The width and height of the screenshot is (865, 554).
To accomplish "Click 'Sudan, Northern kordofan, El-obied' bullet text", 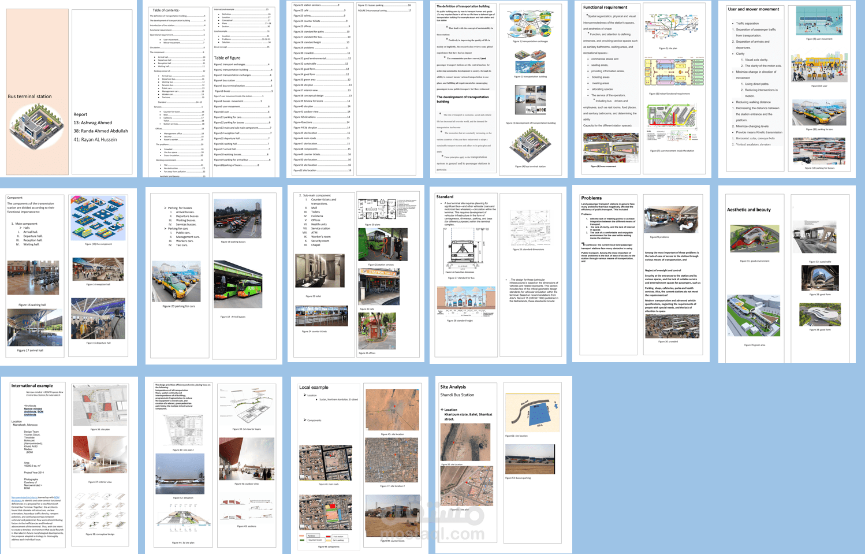I will [x=339, y=399].
